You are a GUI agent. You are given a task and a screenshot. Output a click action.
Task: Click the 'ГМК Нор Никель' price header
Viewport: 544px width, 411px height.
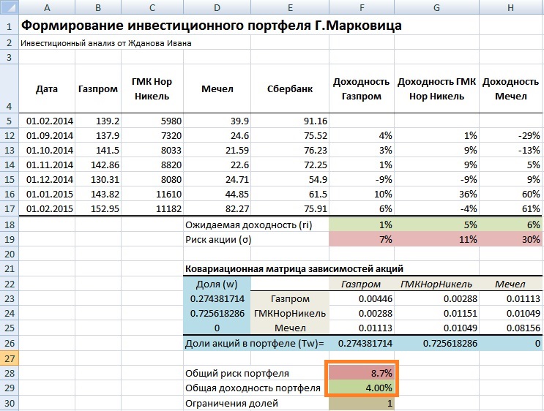(x=152, y=88)
